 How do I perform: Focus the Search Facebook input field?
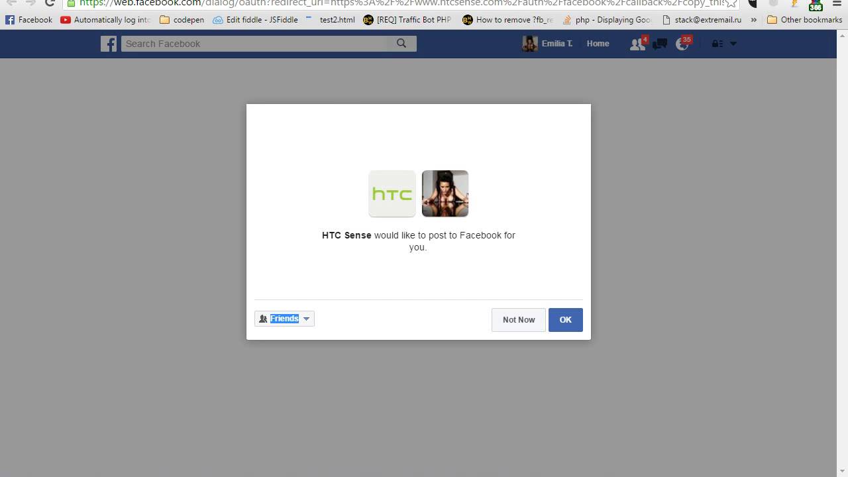point(254,44)
